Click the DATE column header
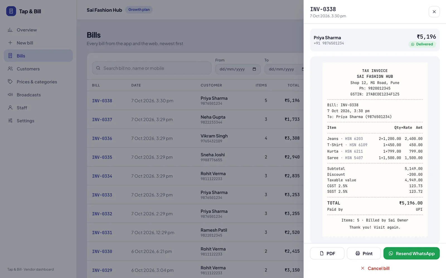 click(136, 85)
